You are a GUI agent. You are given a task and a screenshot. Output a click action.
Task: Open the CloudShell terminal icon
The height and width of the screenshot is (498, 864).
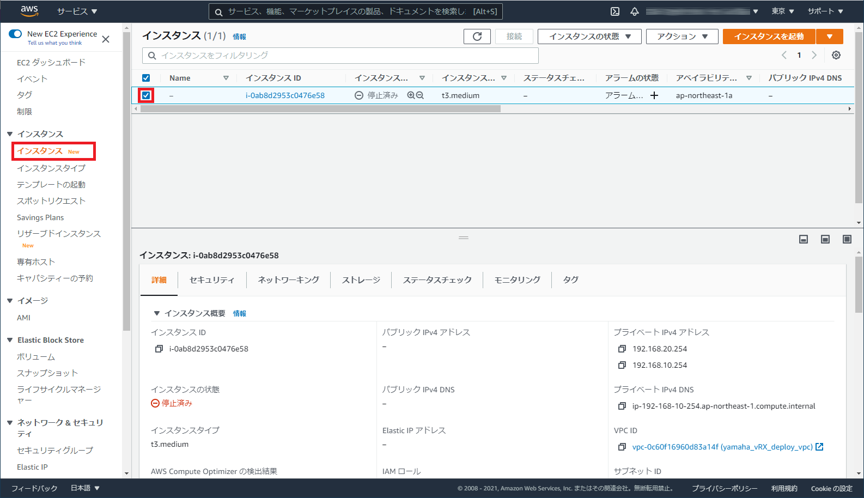pyautogui.click(x=615, y=11)
